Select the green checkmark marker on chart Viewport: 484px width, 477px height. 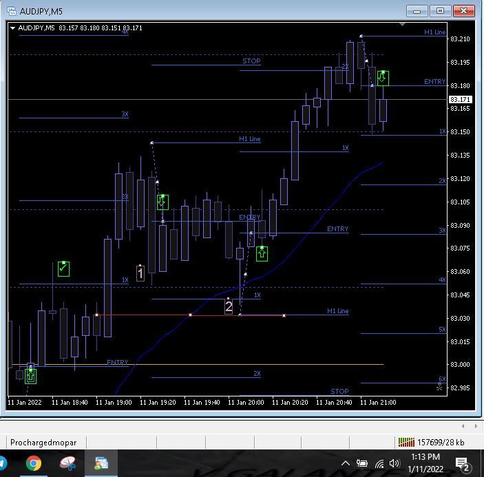[x=63, y=268]
